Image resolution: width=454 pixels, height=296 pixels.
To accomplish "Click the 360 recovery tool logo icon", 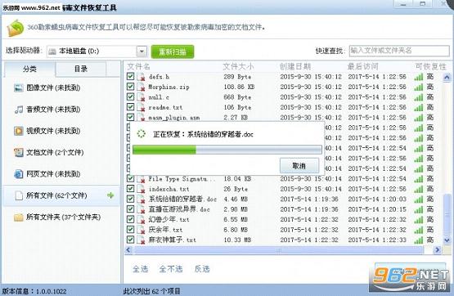I will click(15, 28).
